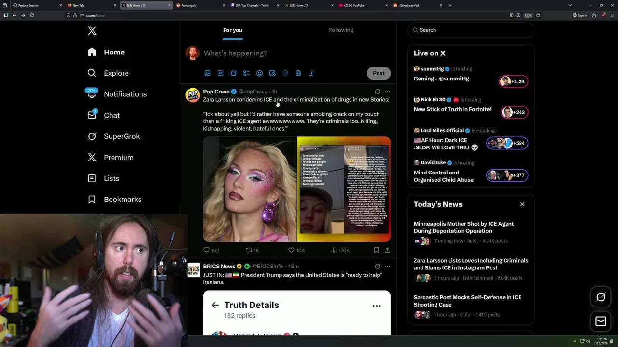The width and height of the screenshot is (618, 347).
Task: Reply to the Pop Crave post
Action: (x=211, y=250)
